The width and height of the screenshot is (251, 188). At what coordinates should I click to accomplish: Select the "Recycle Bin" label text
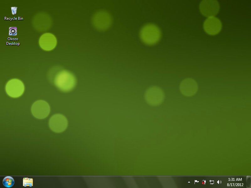click(x=14, y=18)
